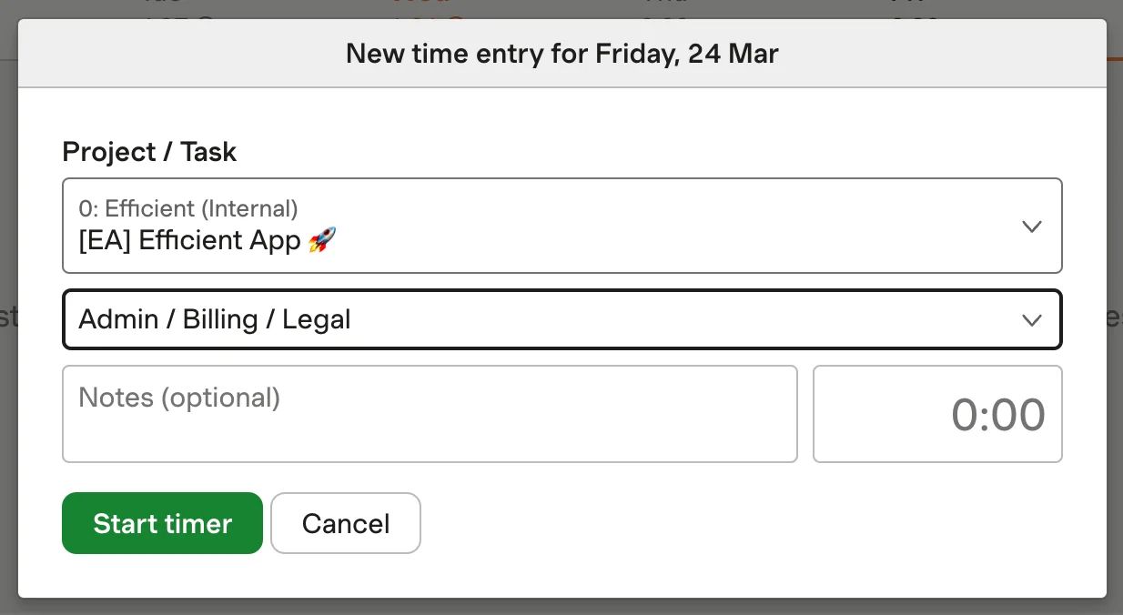Open the Admin / Billing / Legal task dropdown
Screen dimensions: 1123x615
click(x=561, y=319)
